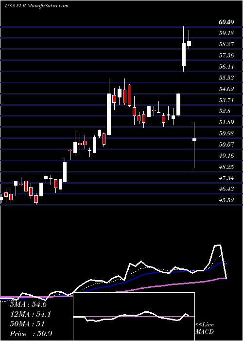Click the 50.98 price axis label
Viewport: 243px width, 341px height.
point(226,133)
